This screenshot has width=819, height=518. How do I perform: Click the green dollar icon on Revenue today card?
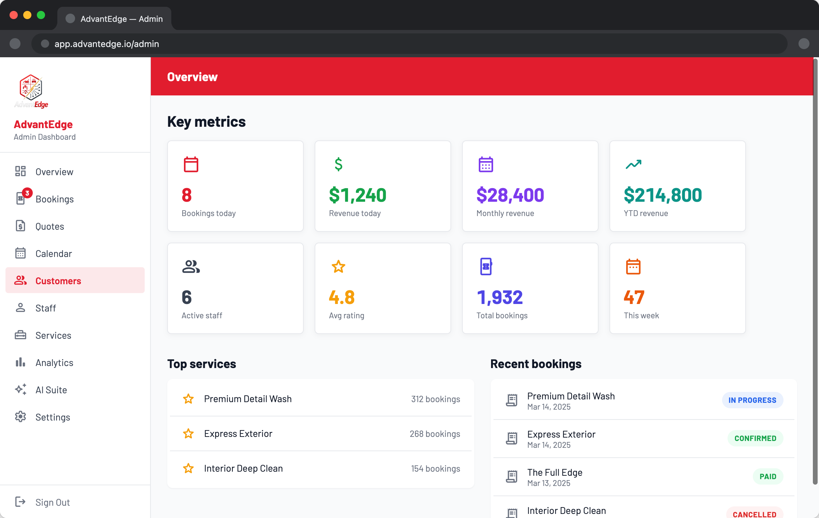pos(339,164)
